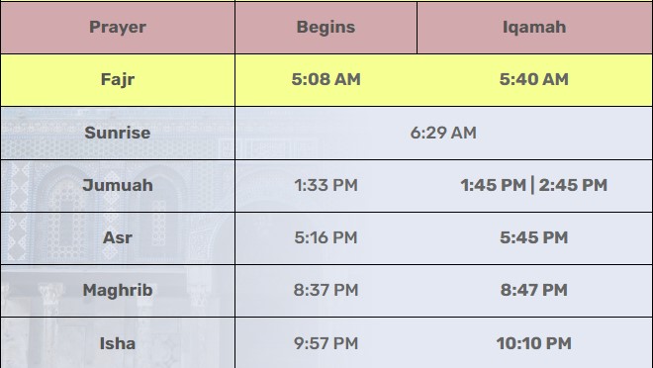Select the highlighted Fajr row label
The height and width of the screenshot is (368, 653).
tap(118, 79)
